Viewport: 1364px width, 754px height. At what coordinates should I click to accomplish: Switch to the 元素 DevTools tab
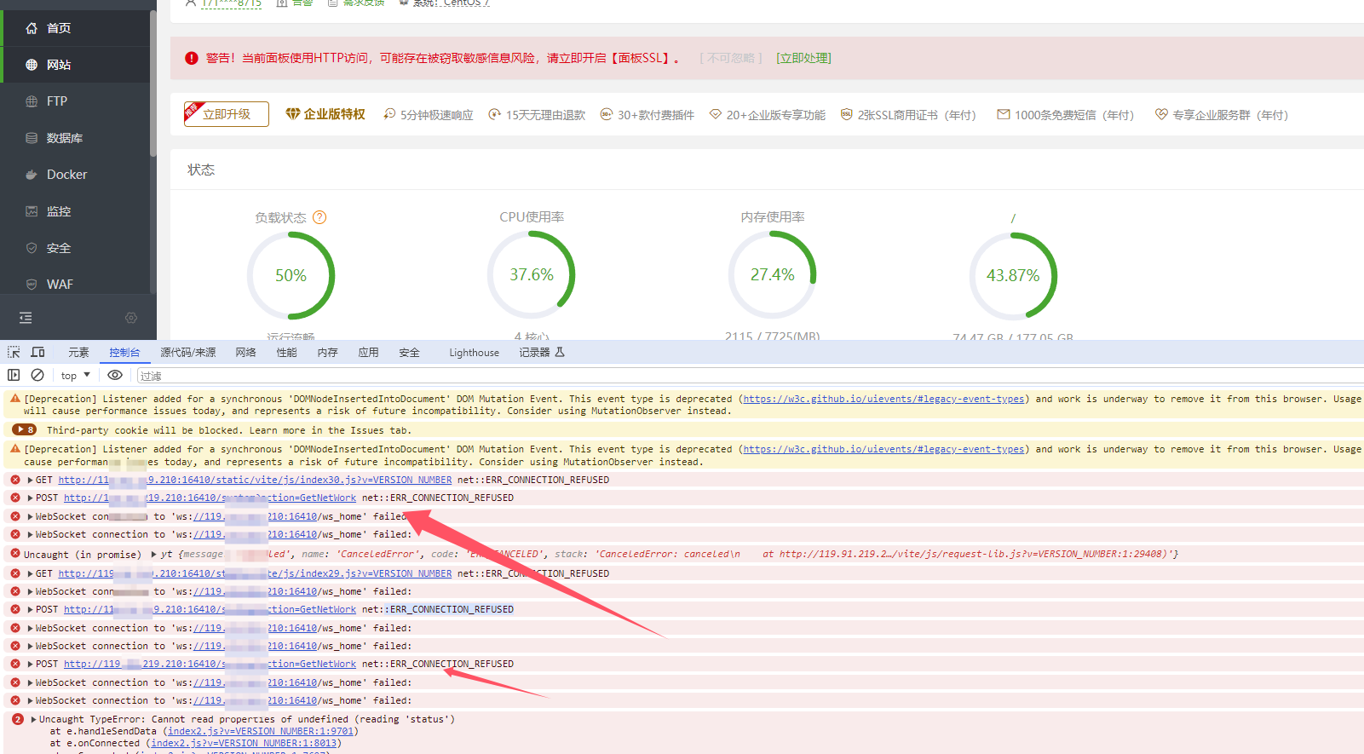point(78,352)
